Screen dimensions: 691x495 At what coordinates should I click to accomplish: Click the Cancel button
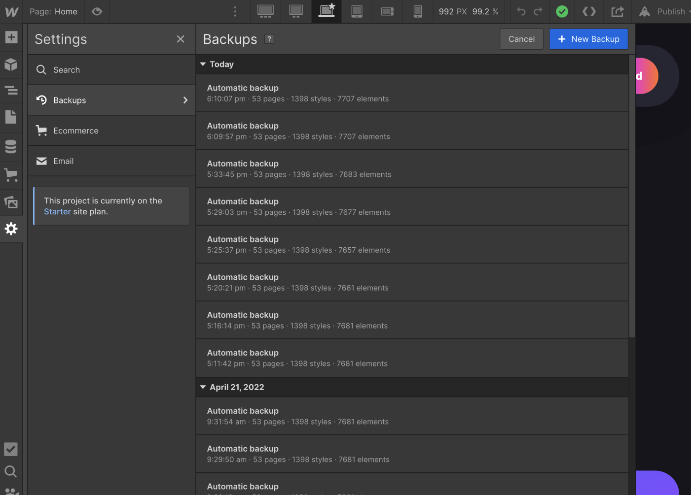point(521,39)
